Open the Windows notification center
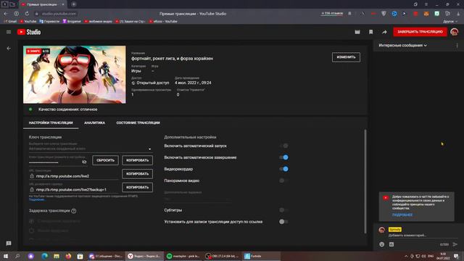Image resolution: width=464 pixels, height=261 pixels. (456, 256)
